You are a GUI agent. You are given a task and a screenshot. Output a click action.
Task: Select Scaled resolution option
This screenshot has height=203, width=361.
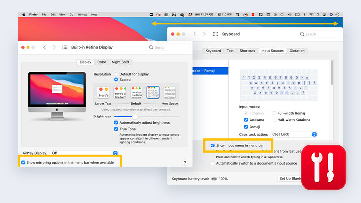pyautogui.click(x=116, y=80)
